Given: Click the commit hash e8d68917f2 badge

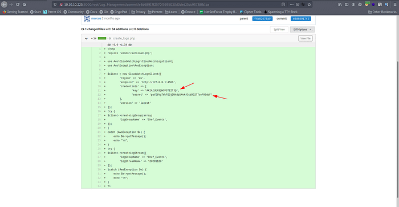Looking at the screenshot, I should [x=301, y=19].
